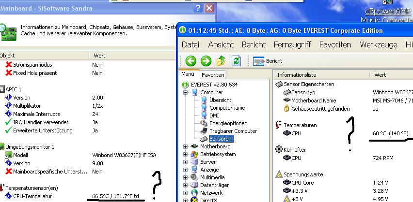Expand the Betriebssystem tree node
The height and width of the screenshot is (202, 413).
[x=186, y=155]
